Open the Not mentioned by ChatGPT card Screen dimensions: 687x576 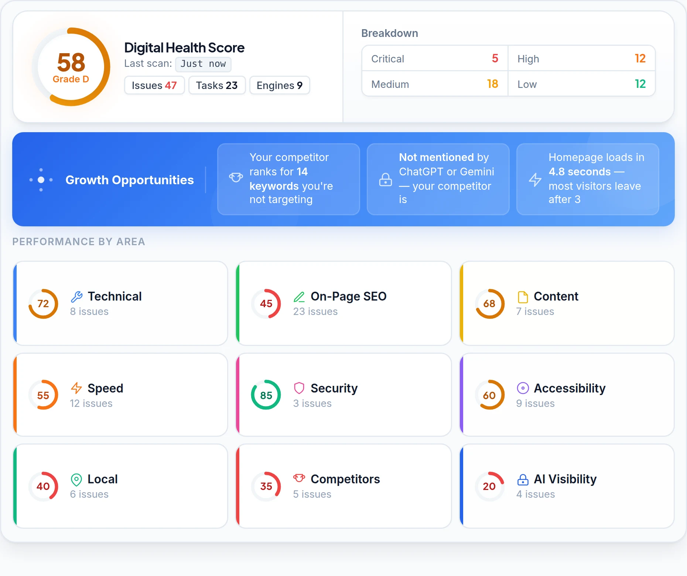[x=438, y=179]
